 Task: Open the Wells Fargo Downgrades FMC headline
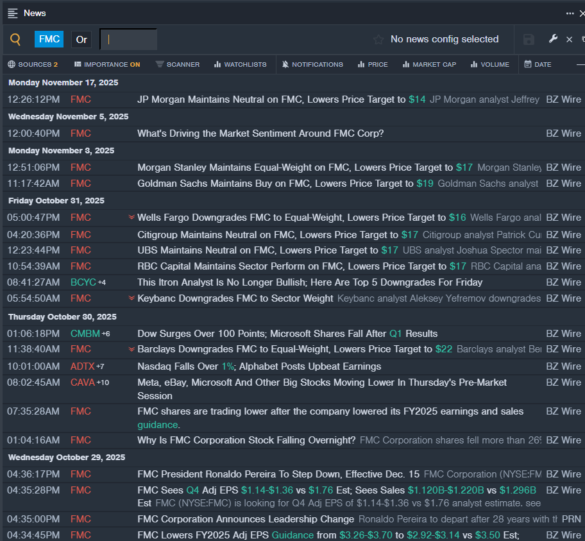tap(291, 218)
